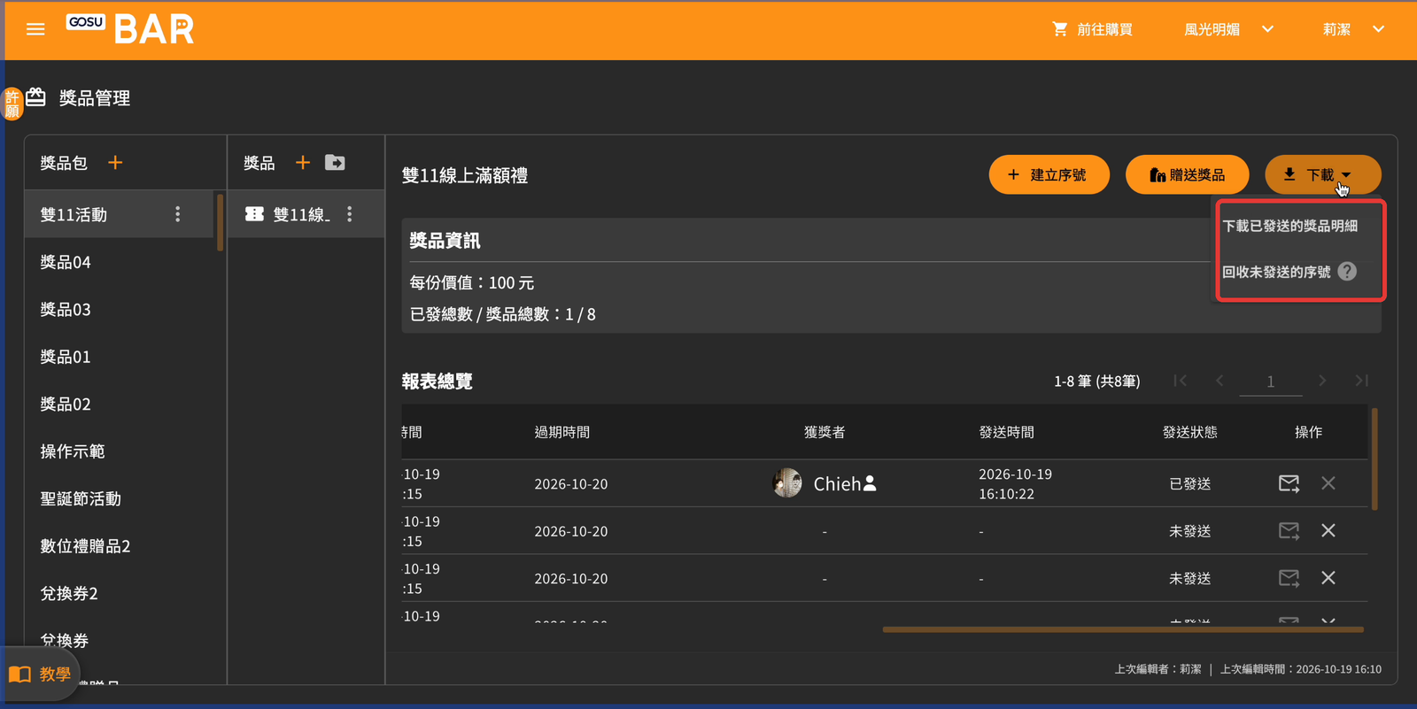Select 獎品04 prize pack
The width and height of the screenshot is (1417, 709).
coord(120,262)
